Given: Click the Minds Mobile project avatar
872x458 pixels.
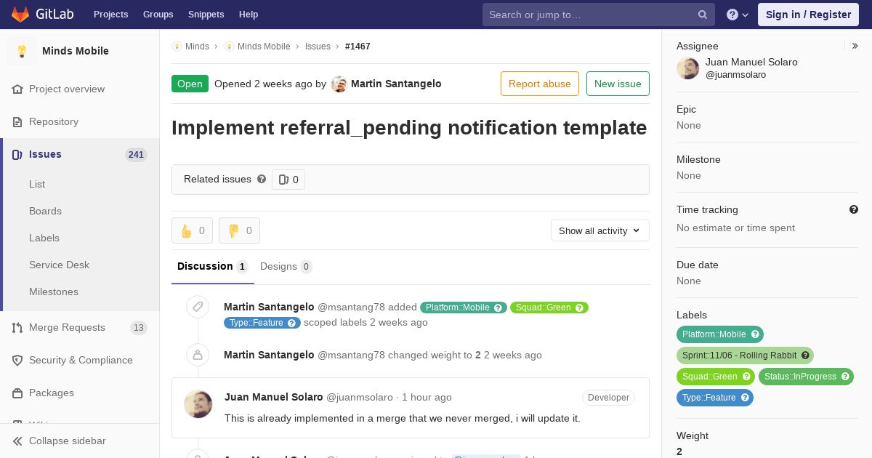Looking at the screenshot, I should click(22, 51).
